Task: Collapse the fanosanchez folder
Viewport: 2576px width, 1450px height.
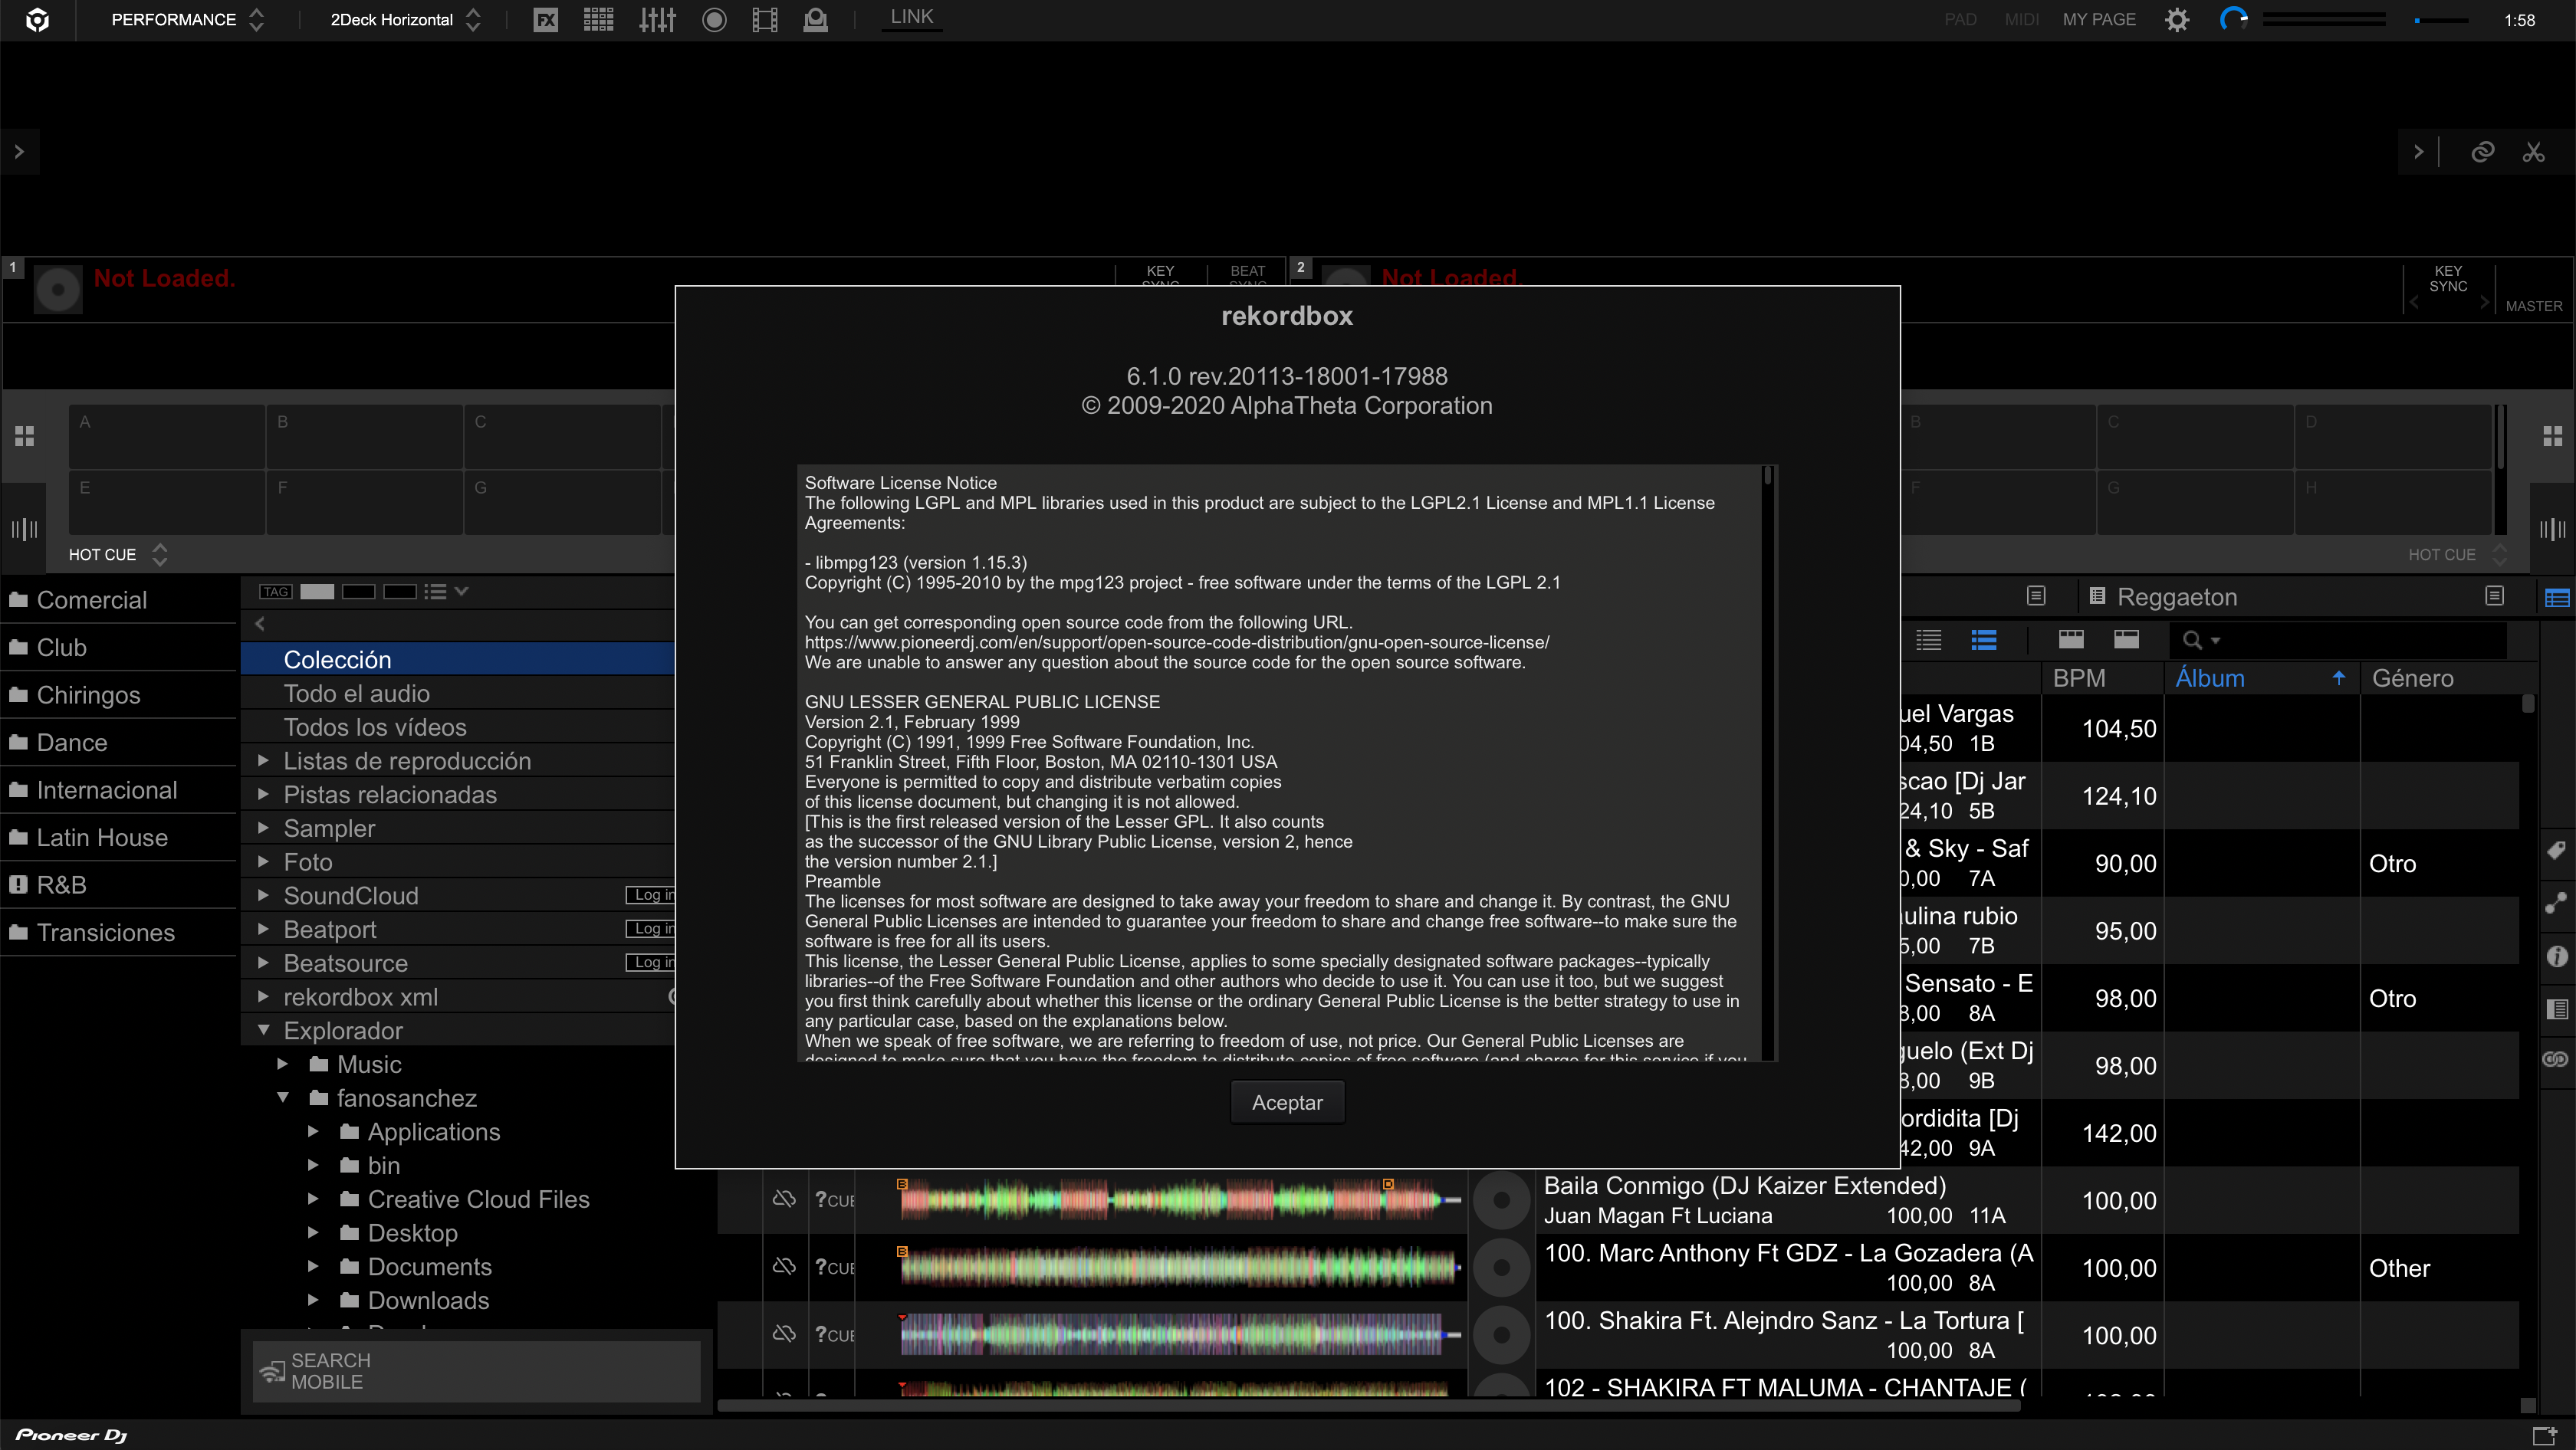Action: pos(283,1098)
